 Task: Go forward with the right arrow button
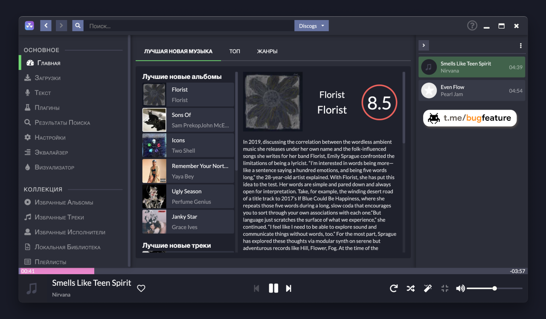coord(61,26)
